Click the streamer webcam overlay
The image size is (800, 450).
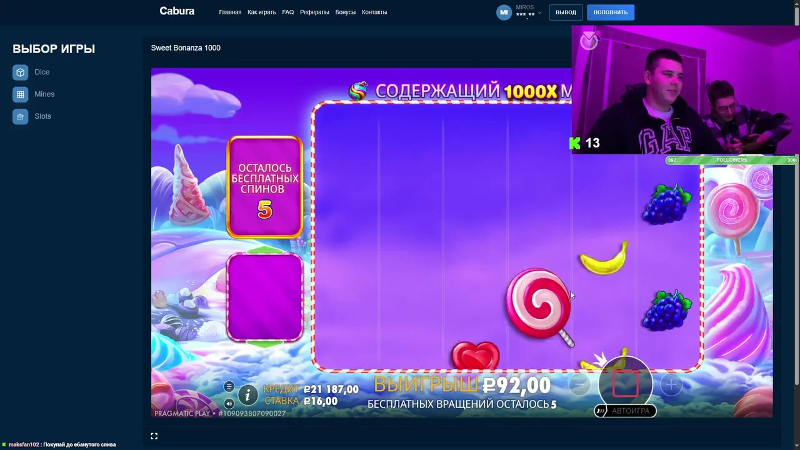(686, 89)
